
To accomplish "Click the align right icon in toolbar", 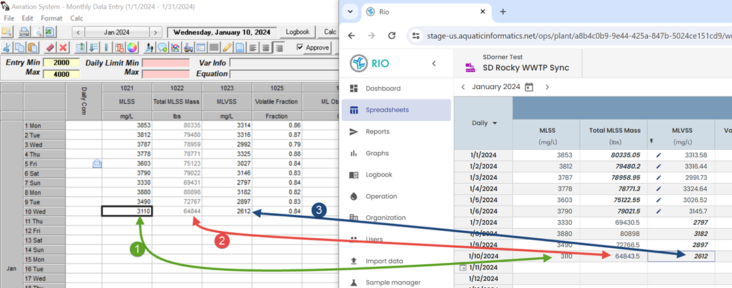I will [279, 48].
